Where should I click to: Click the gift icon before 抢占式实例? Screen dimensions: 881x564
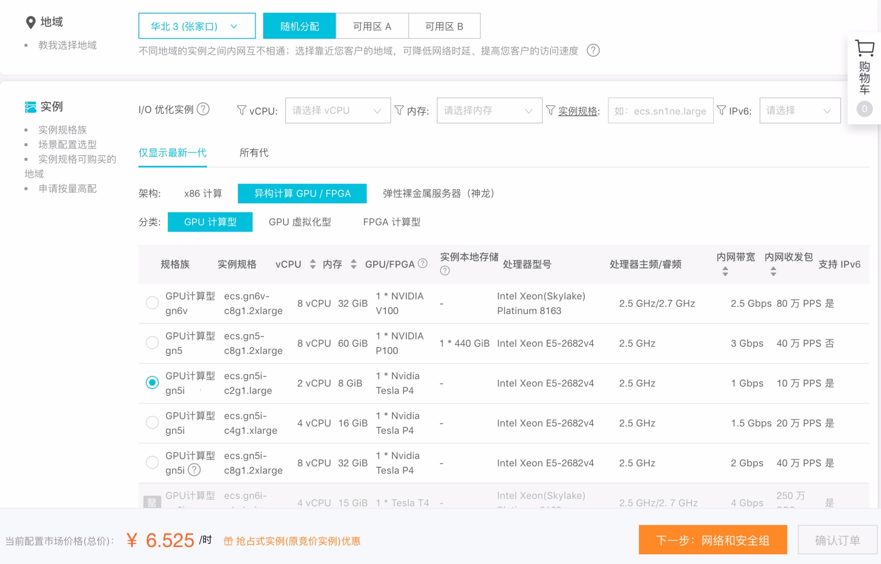[x=228, y=541]
